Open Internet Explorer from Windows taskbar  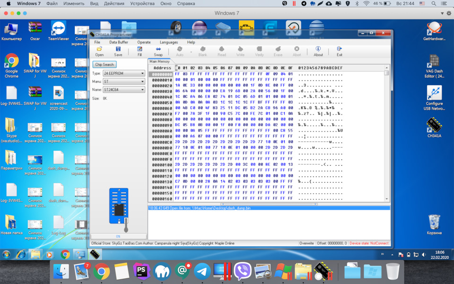21,255
